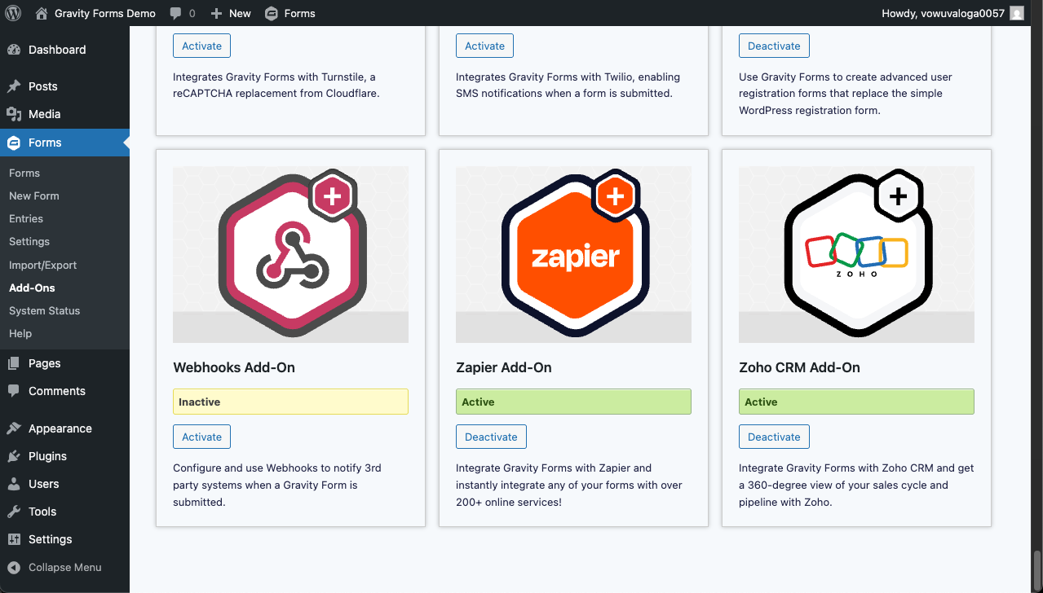The image size is (1043, 593).
Task: Activate the Webhooks Add-On
Action: tap(201, 437)
